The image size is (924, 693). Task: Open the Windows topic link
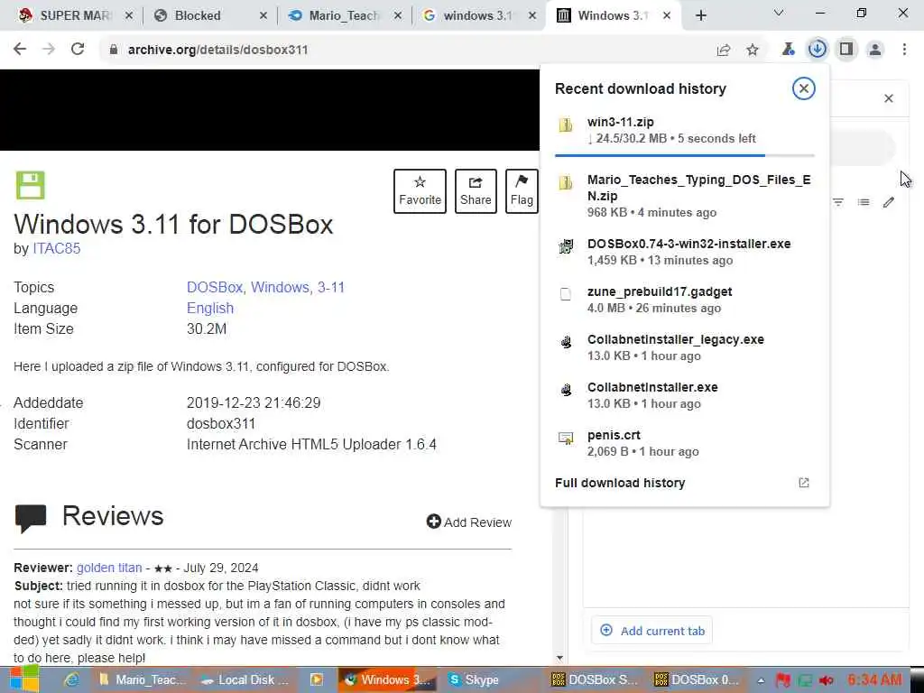280,287
